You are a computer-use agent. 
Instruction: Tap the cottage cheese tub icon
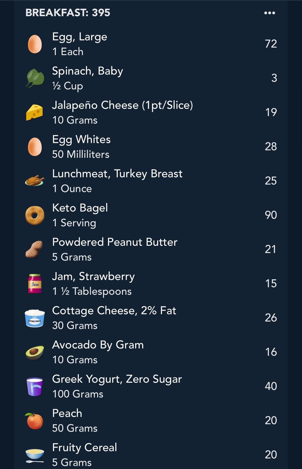pyautogui.click(x=35, y=318)
